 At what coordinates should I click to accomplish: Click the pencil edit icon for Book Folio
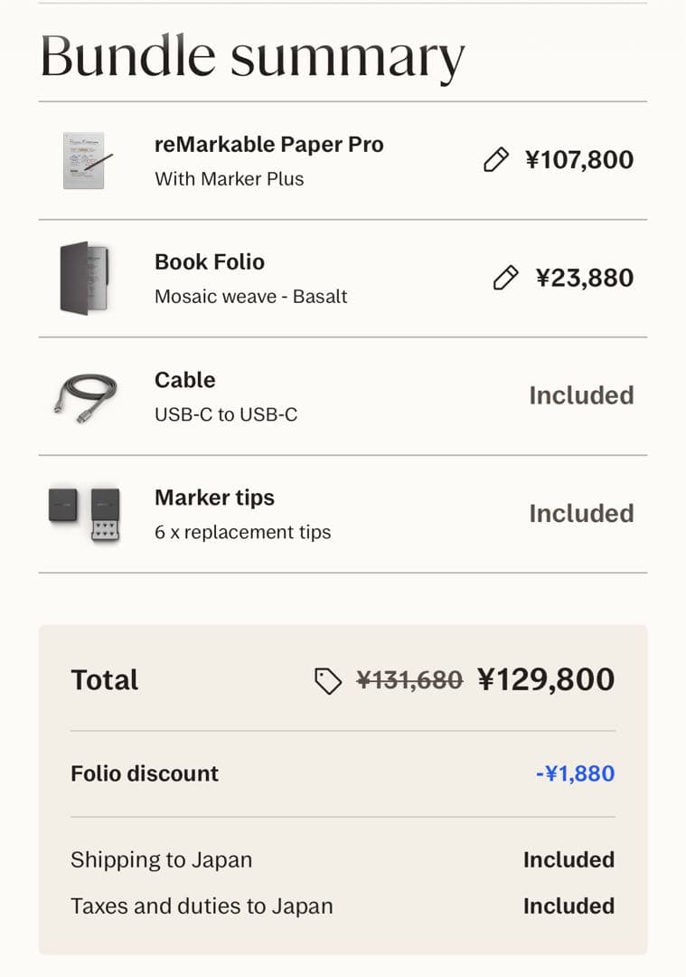(x=506, y=278)
